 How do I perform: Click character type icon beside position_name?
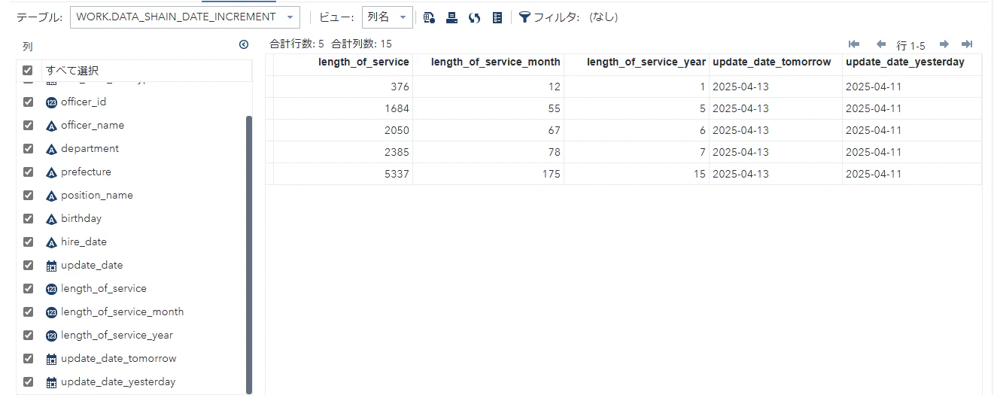tap(51, 196)
